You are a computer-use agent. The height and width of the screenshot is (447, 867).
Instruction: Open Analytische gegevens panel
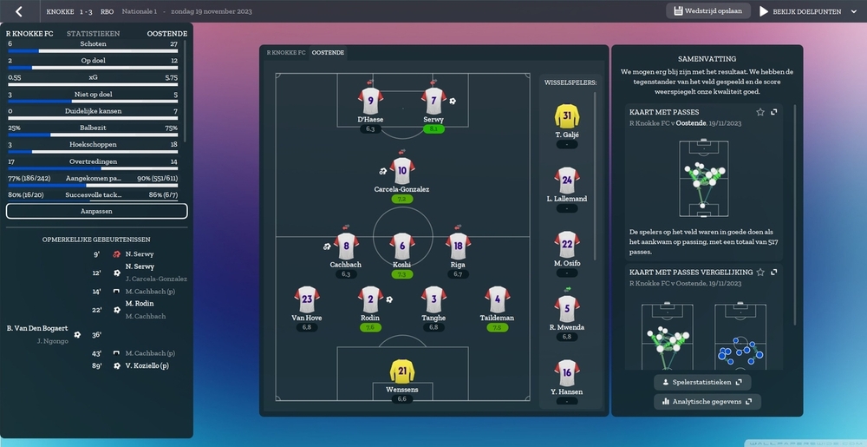click(x=707, y=402)
